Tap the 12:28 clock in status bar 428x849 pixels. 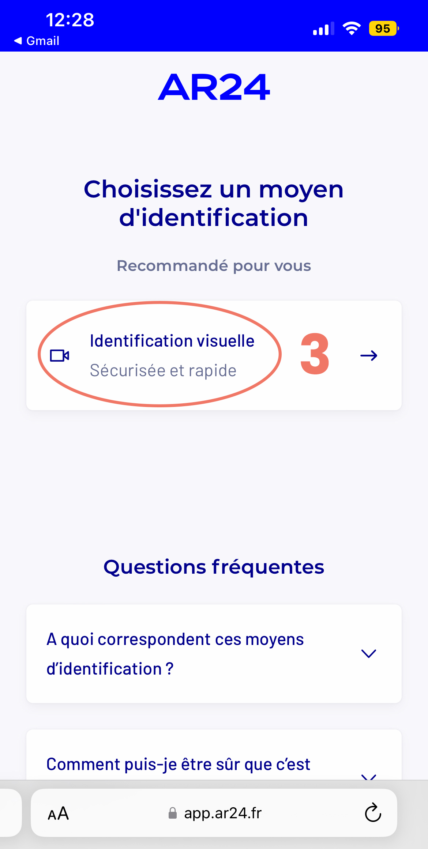pyautogui.click(x=70, y=20)
